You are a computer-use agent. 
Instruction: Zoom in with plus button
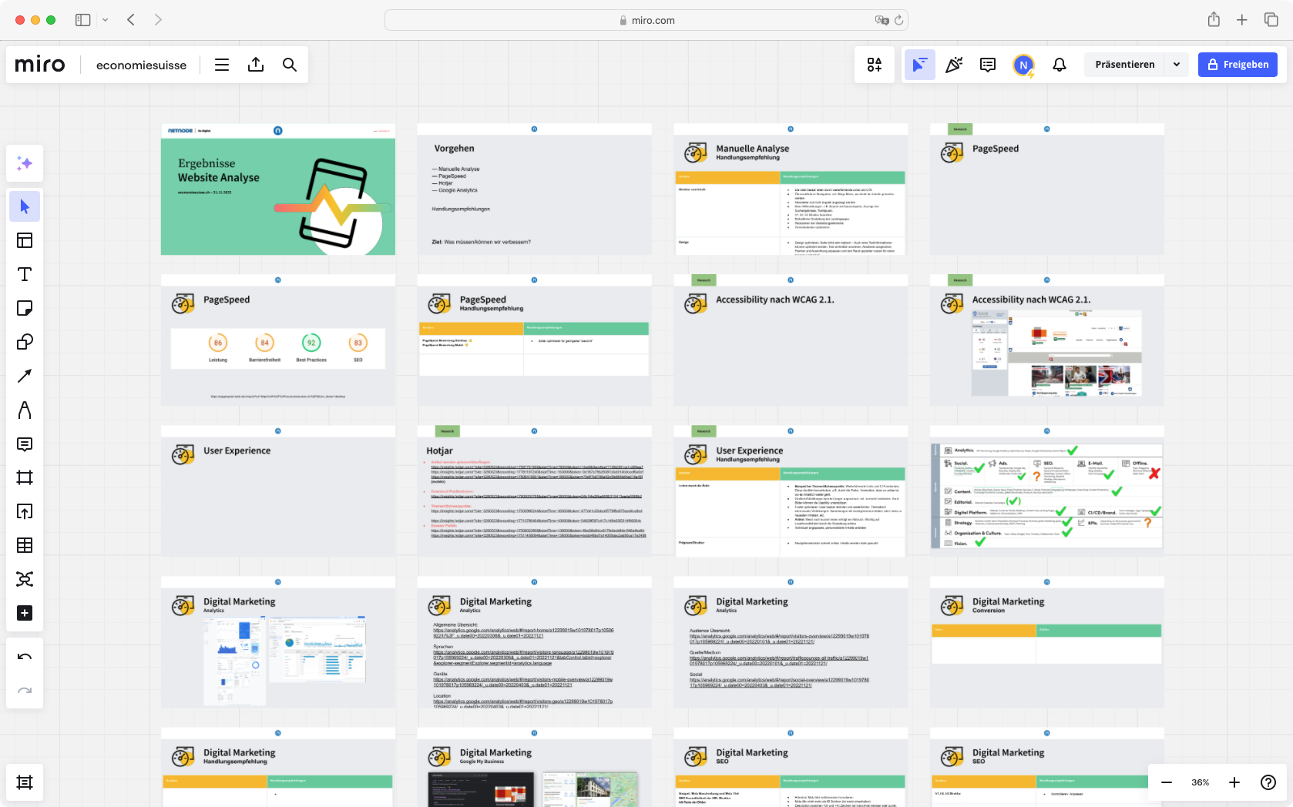pyautogui.click(x=1234, y=782)
